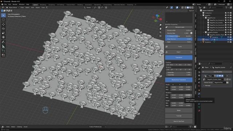The image size is (233, 131).
Task: Toggle visibility eye for bottom Suzanne object
Action: pyautogui.click(x=228, y=42)
